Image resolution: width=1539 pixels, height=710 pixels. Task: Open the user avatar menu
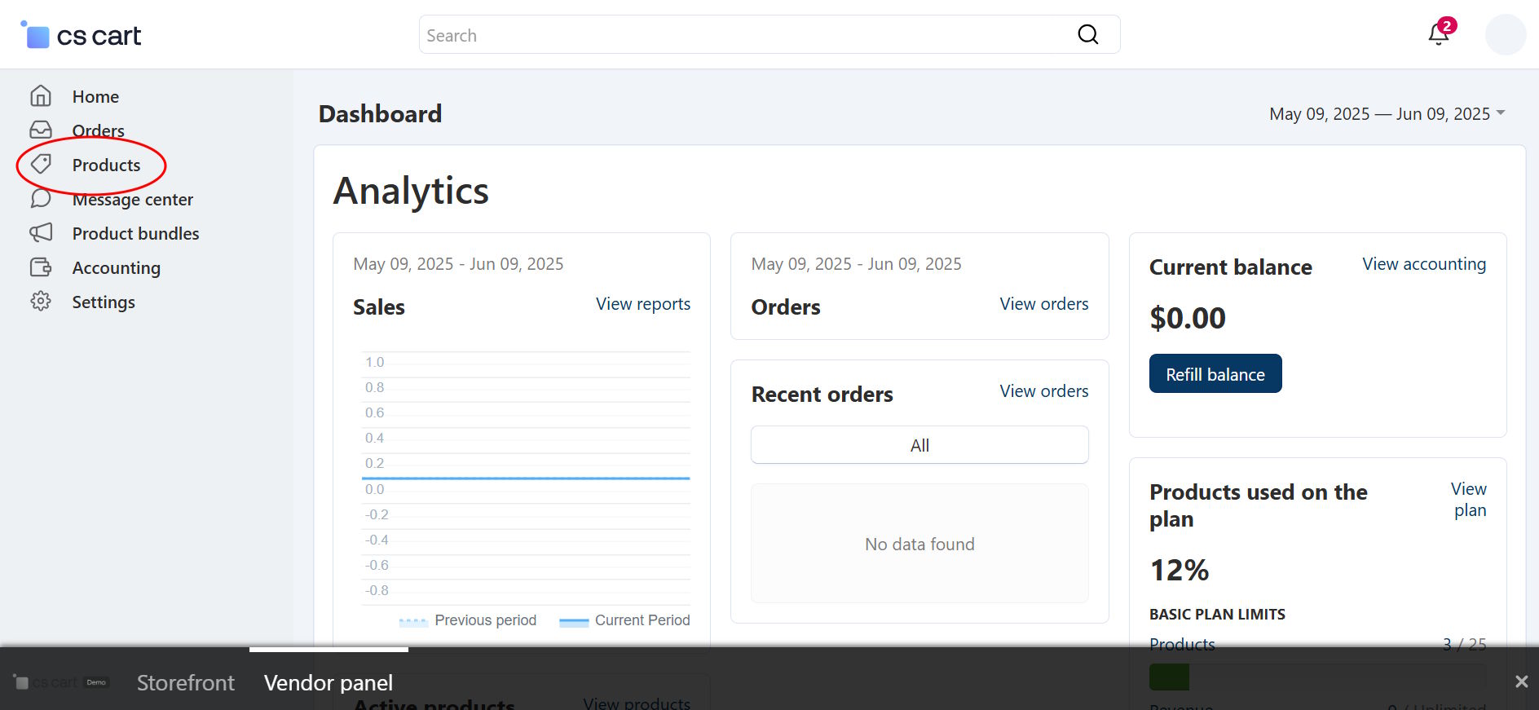1505,34
